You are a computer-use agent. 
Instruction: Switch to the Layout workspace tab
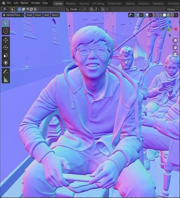[x=58, y=4]
